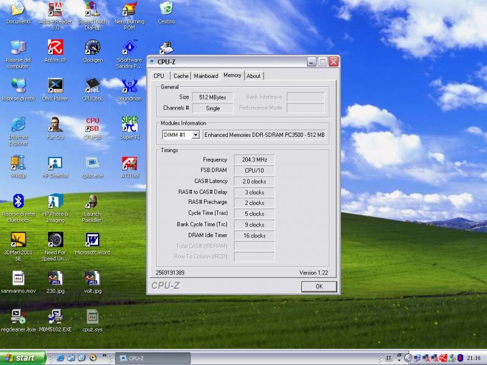Open Risorse di rete Bluetooth icon
Viewport: 487px width, 365px height.
coord(18,208)
